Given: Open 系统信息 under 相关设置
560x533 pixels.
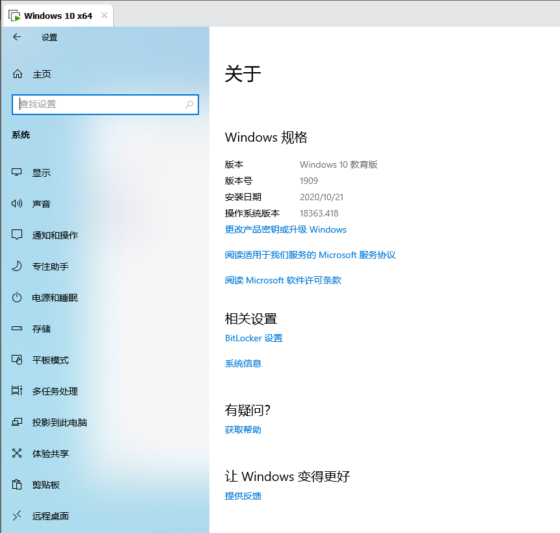Looking at the screenshot, I should point(243,363).
